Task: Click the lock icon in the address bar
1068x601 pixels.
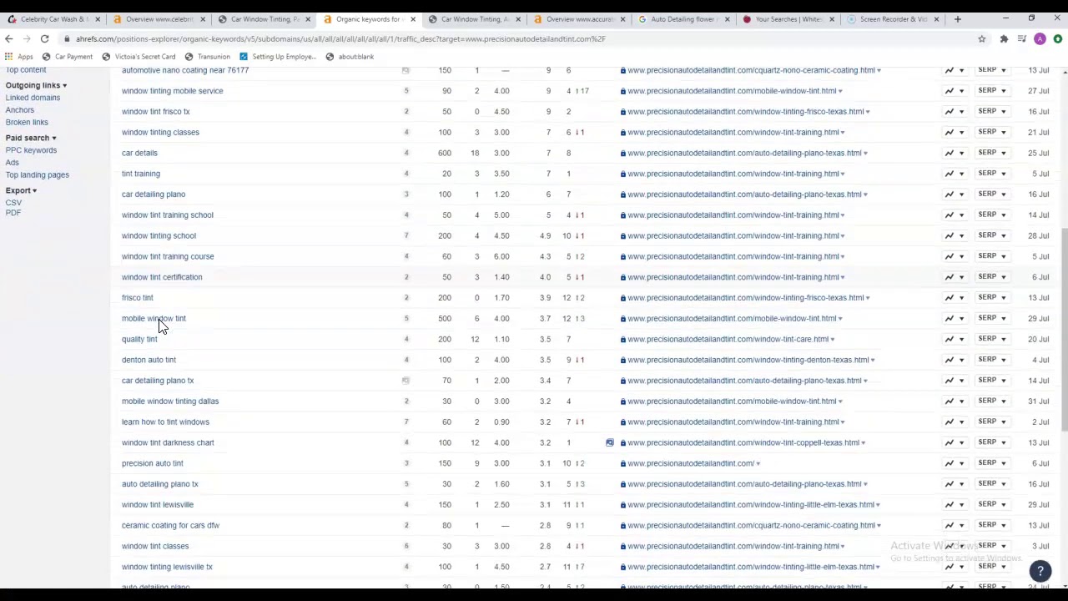Action: pos(67,38)
